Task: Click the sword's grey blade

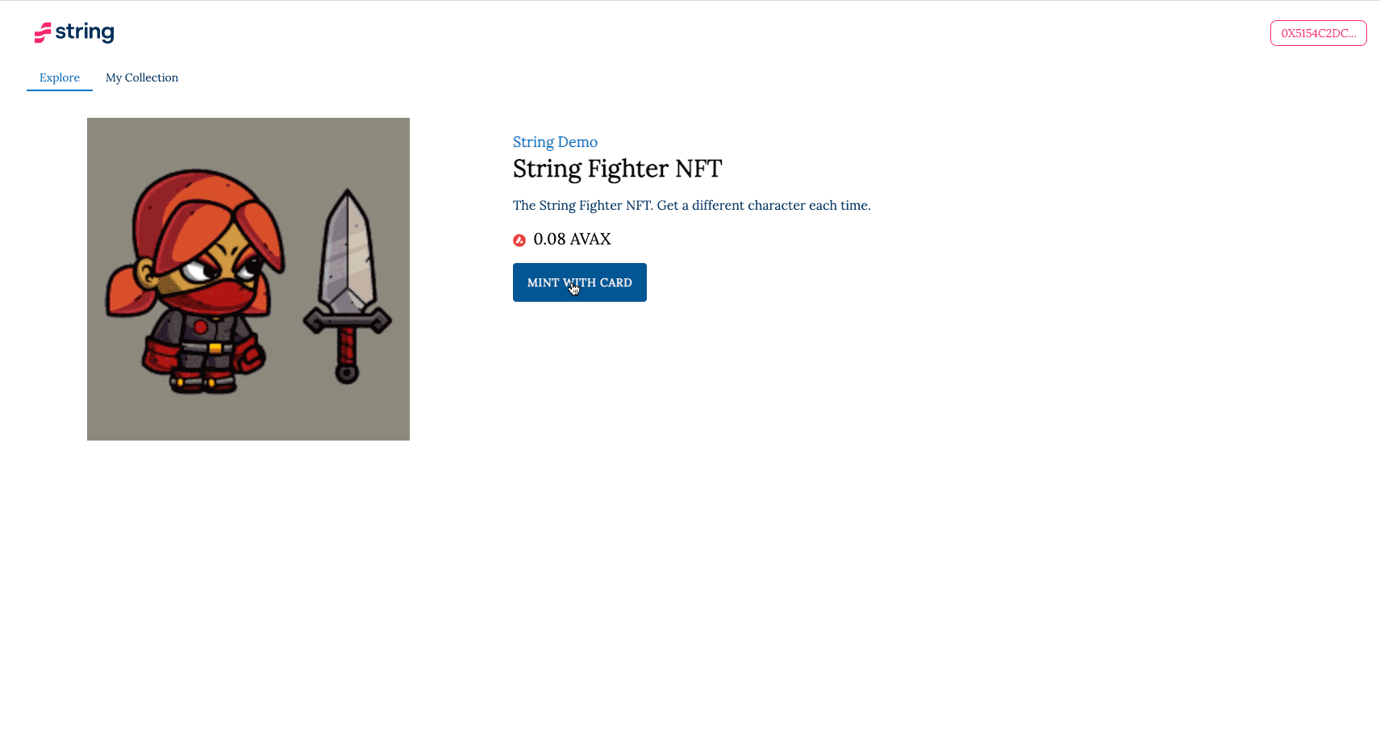Action: coord(348,249)
